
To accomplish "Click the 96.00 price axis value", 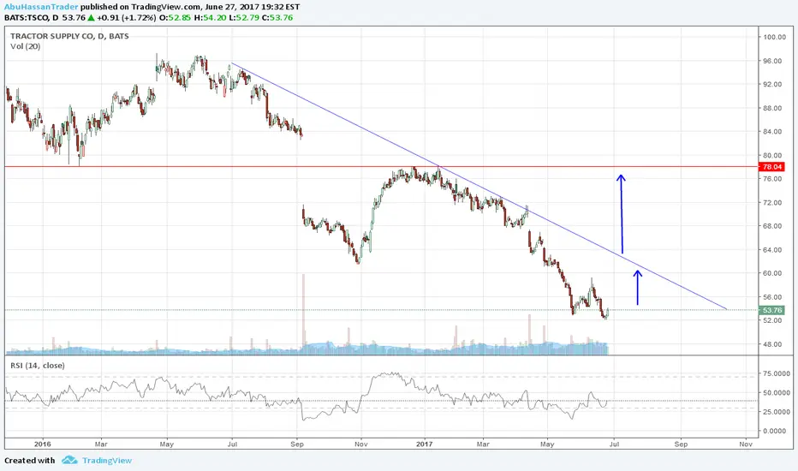I will (x=772, y=61).
